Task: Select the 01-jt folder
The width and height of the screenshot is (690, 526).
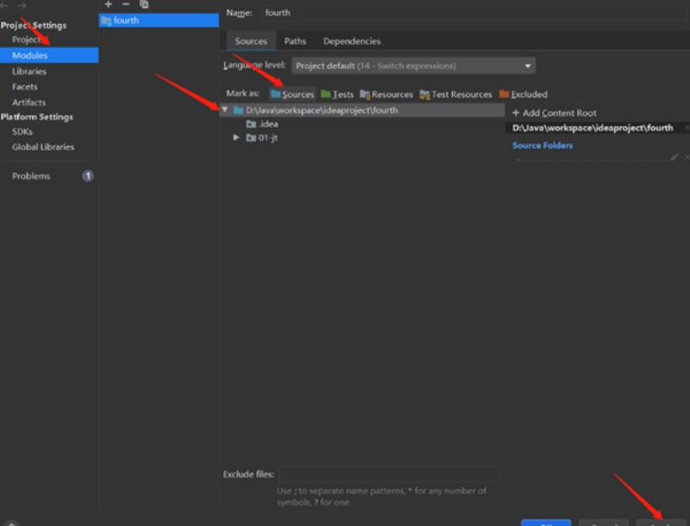Action: point(262,138)
